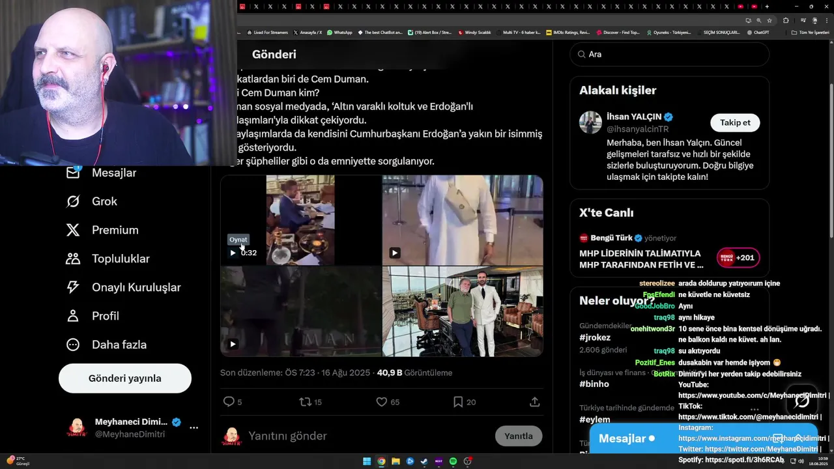The width and height of the screenshot is (834, 469).
Task: Follow İhsan YALÇIN with Takip et
Action: [x=735, y=122]
